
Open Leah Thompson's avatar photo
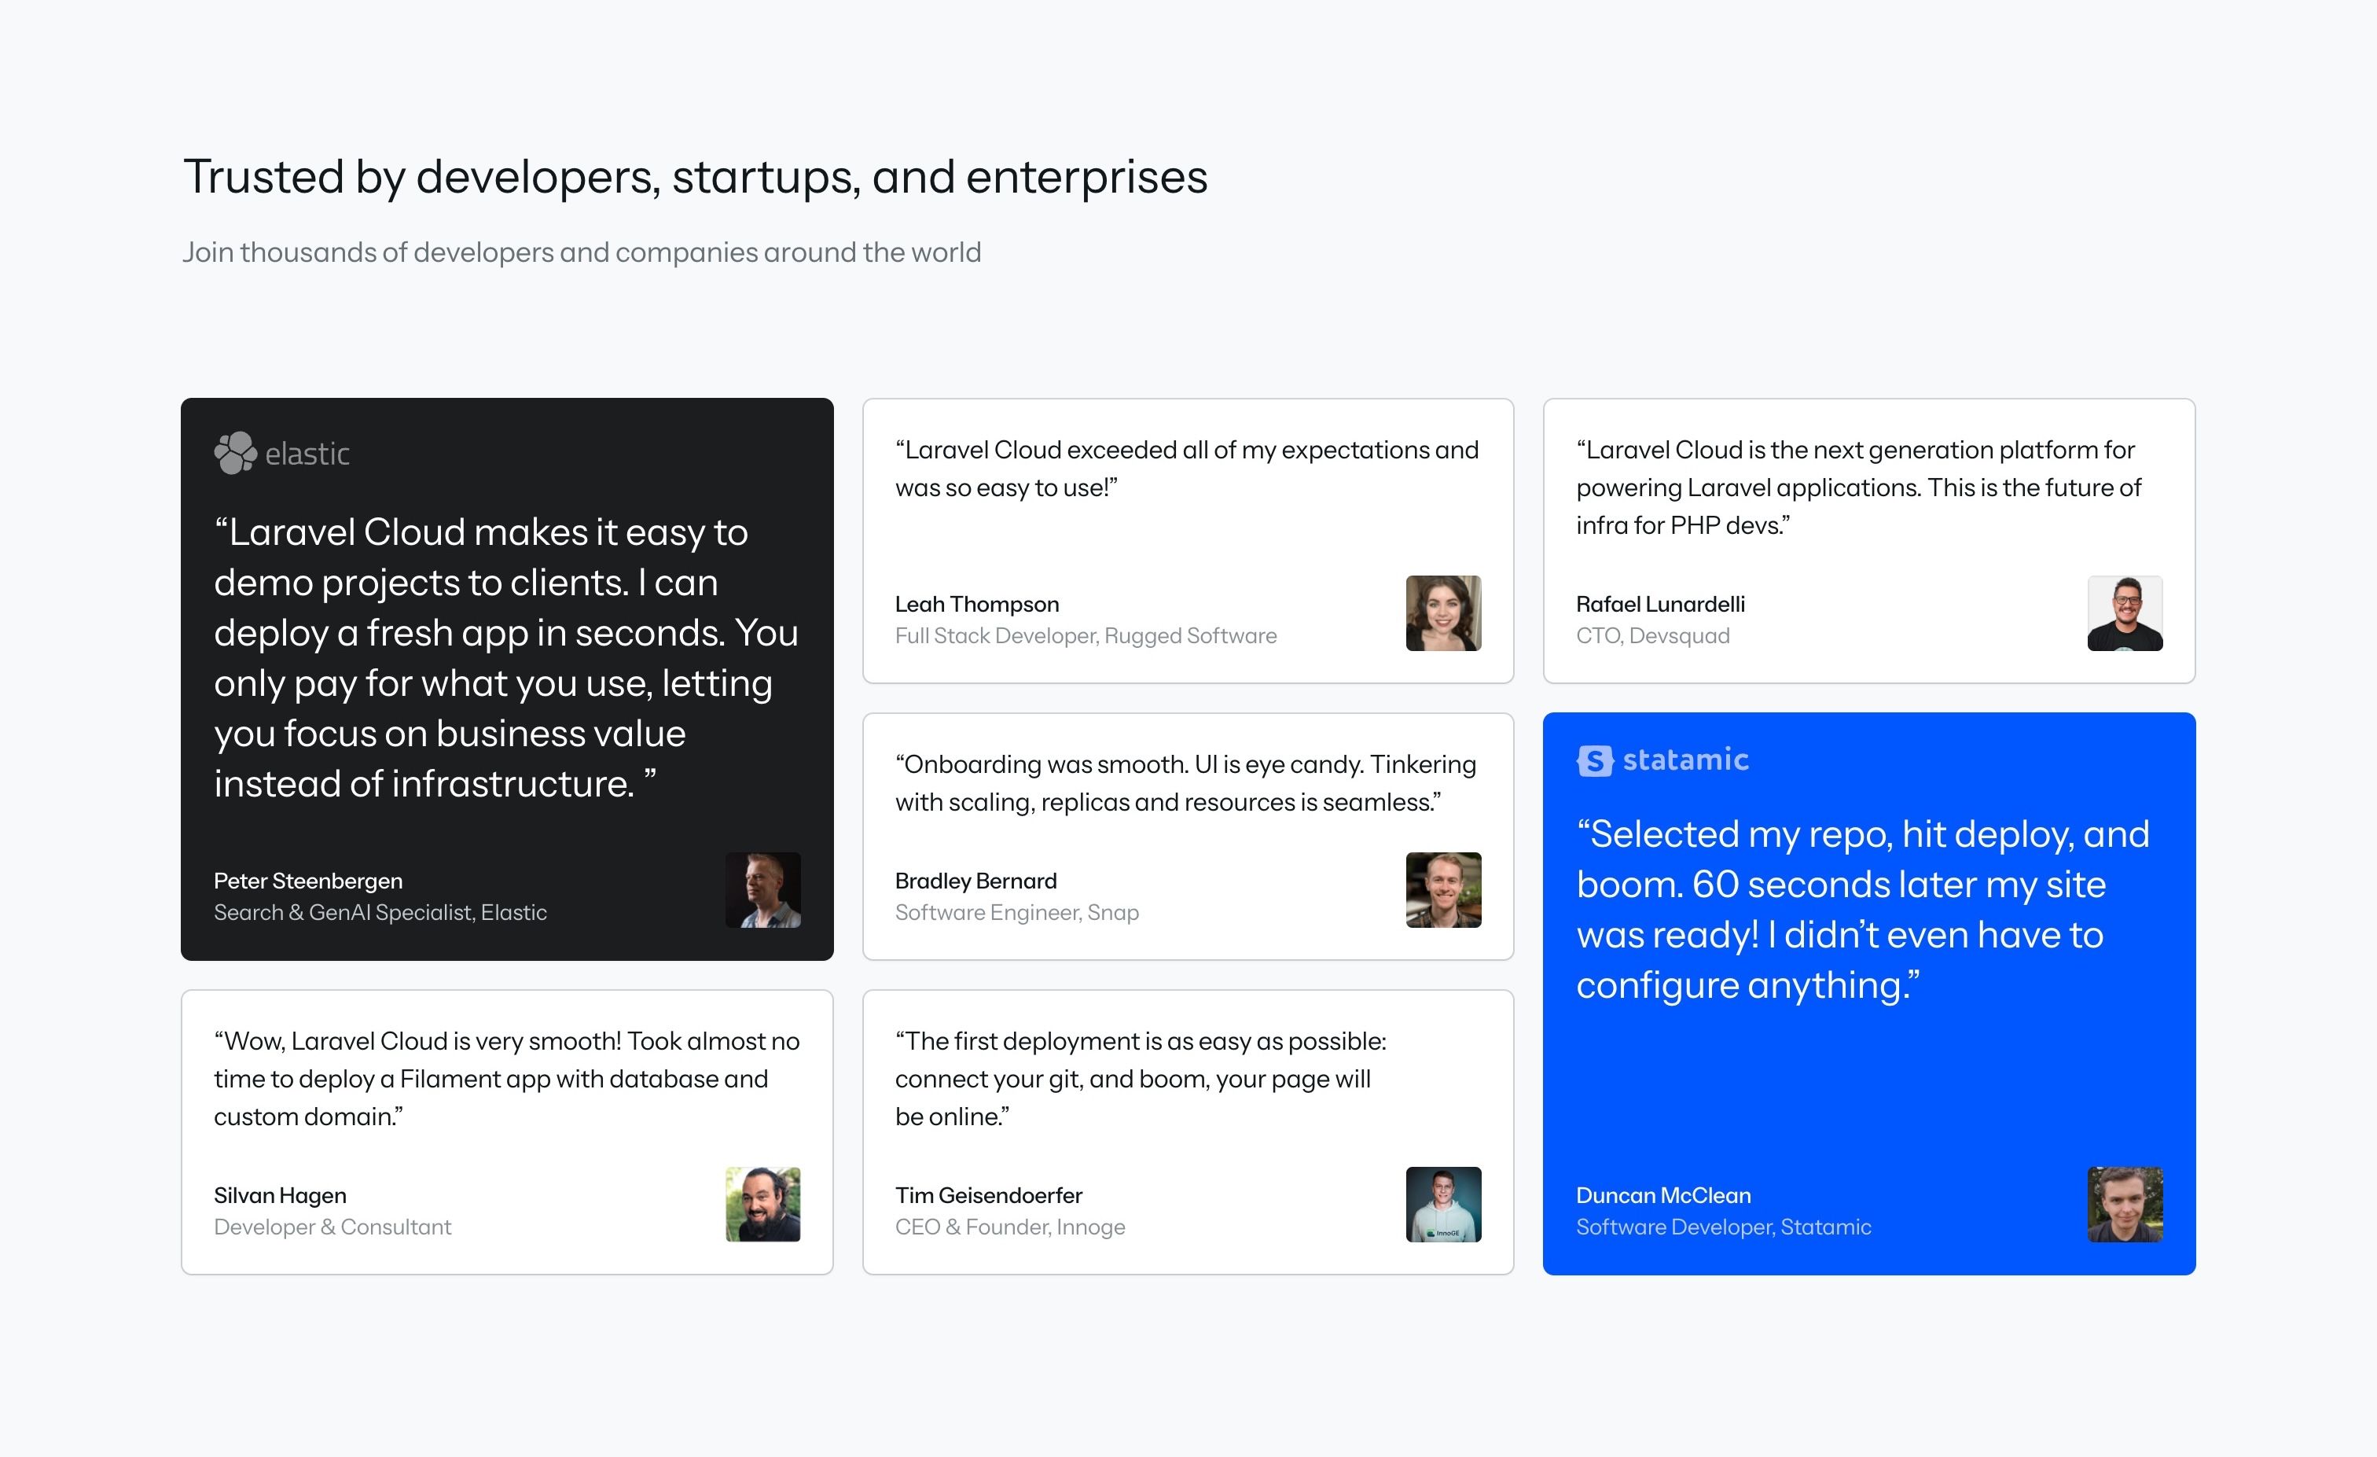[1443, 613]
